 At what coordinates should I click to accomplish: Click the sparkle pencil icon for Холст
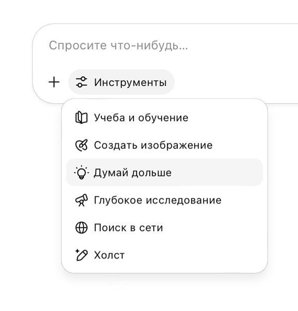click(x=81, y=255)
